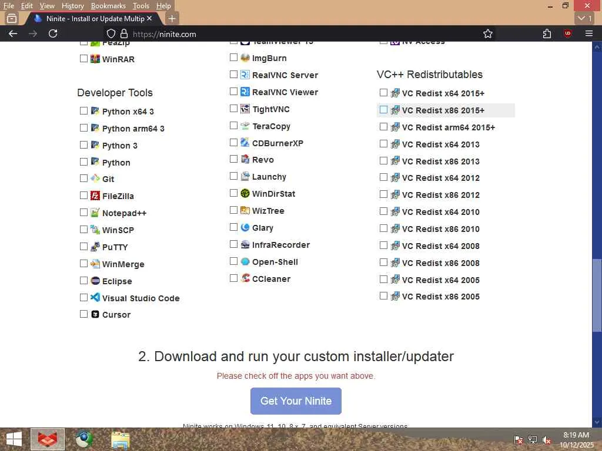Click the Python 3 label
602x451 pixels.
tap(120, 146)
